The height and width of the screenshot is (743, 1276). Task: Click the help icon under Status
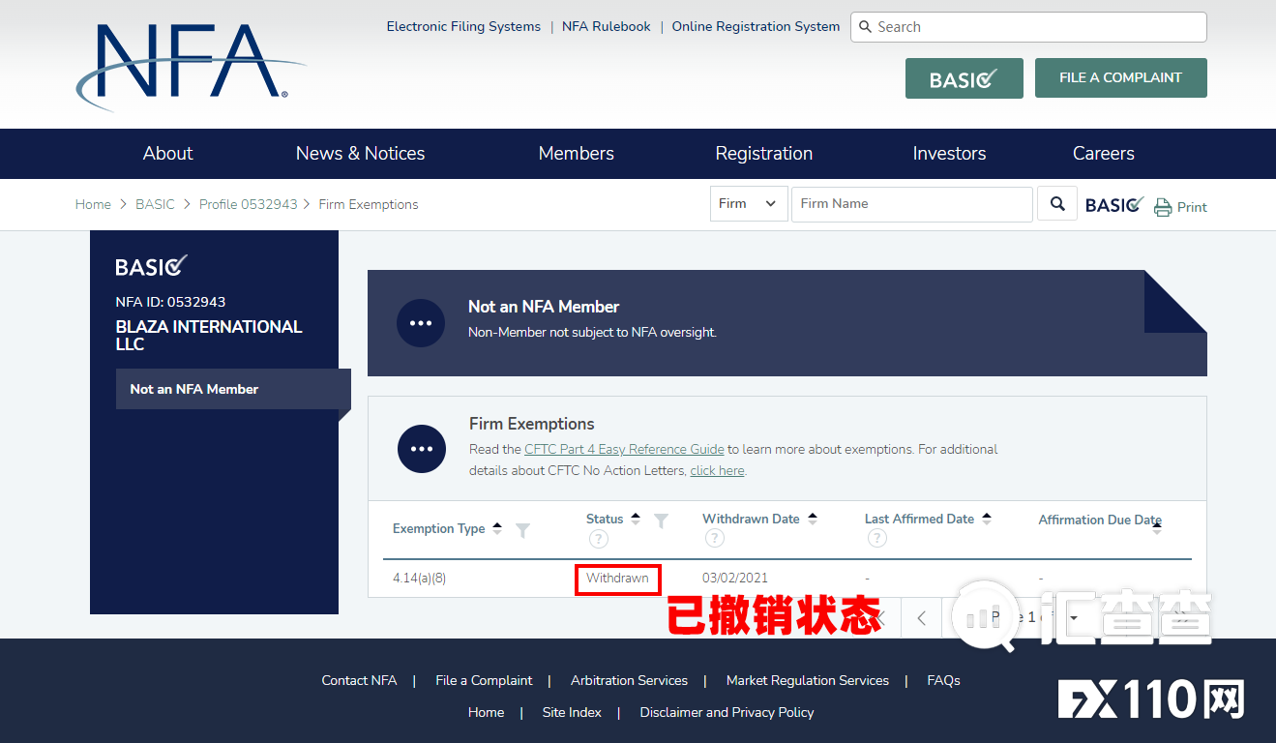tap(598, 539)
